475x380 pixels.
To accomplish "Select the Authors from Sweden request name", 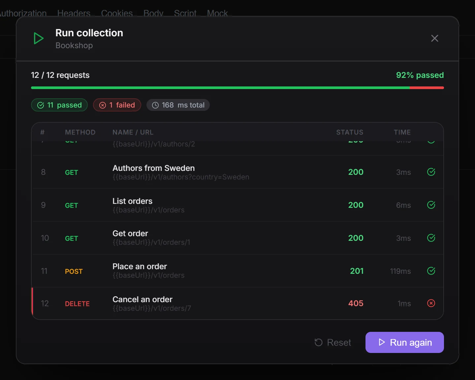I will click(x=154, y=168).
